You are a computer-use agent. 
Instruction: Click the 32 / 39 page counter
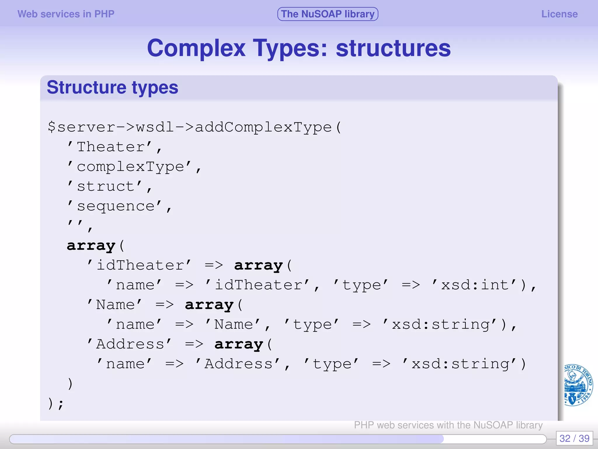[574, 438]
